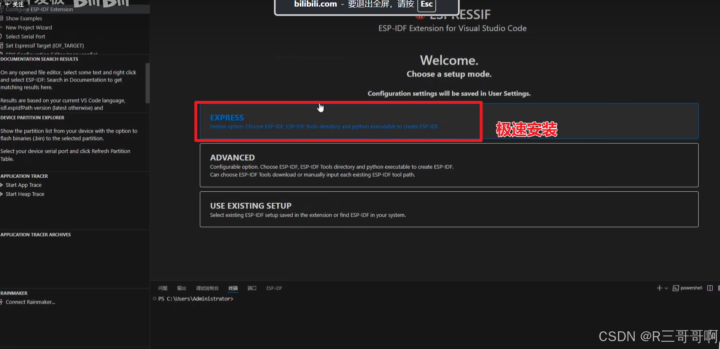Open the 问题 (Problems) panel tab
Viewport: 720px width, 349px height.
point(163,288)
